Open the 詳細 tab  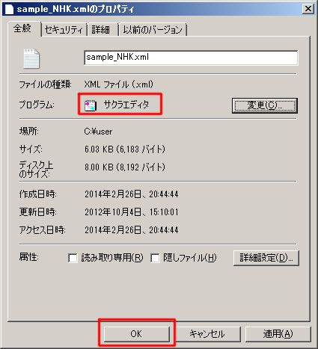(101, 30)
